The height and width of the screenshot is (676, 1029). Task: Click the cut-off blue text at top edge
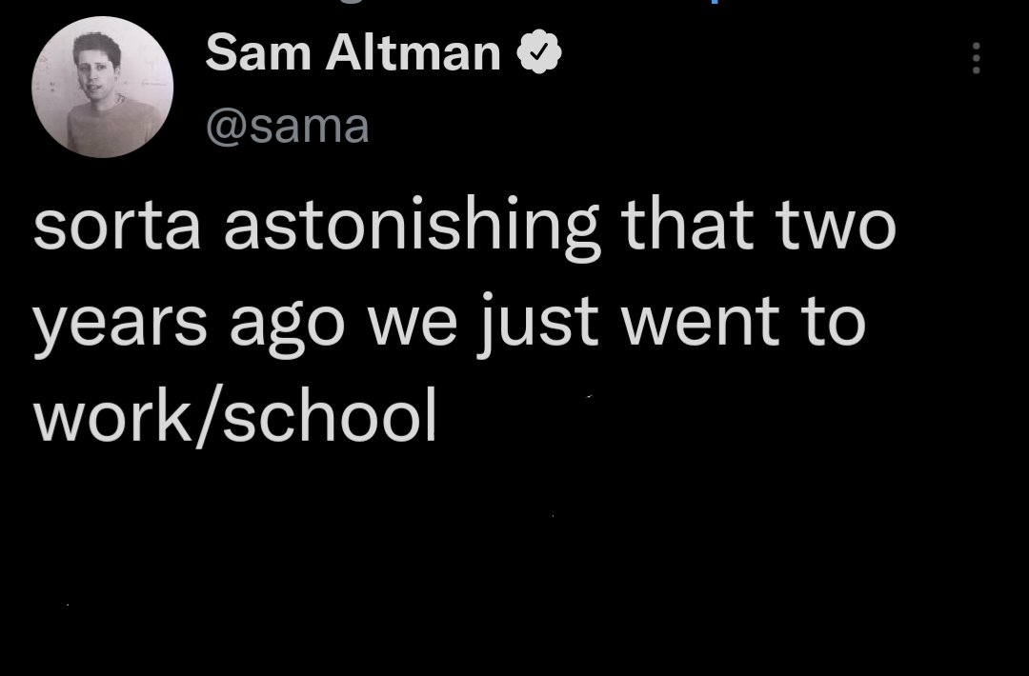coord(714,2)
